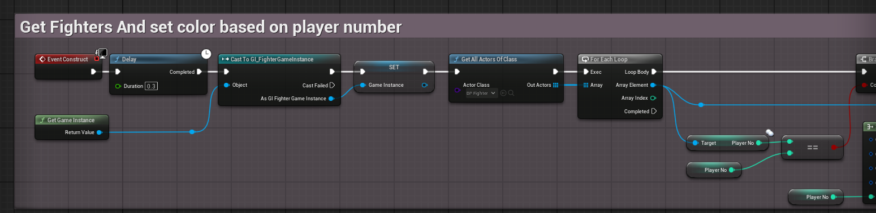Click the Array Element output pin
This screenshot has height=213, width=876.
pos(653,85)
